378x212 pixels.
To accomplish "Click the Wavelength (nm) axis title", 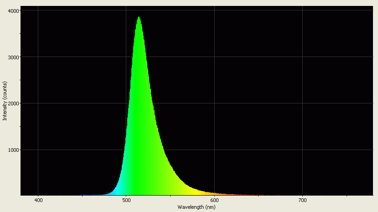I will point(197,207).
